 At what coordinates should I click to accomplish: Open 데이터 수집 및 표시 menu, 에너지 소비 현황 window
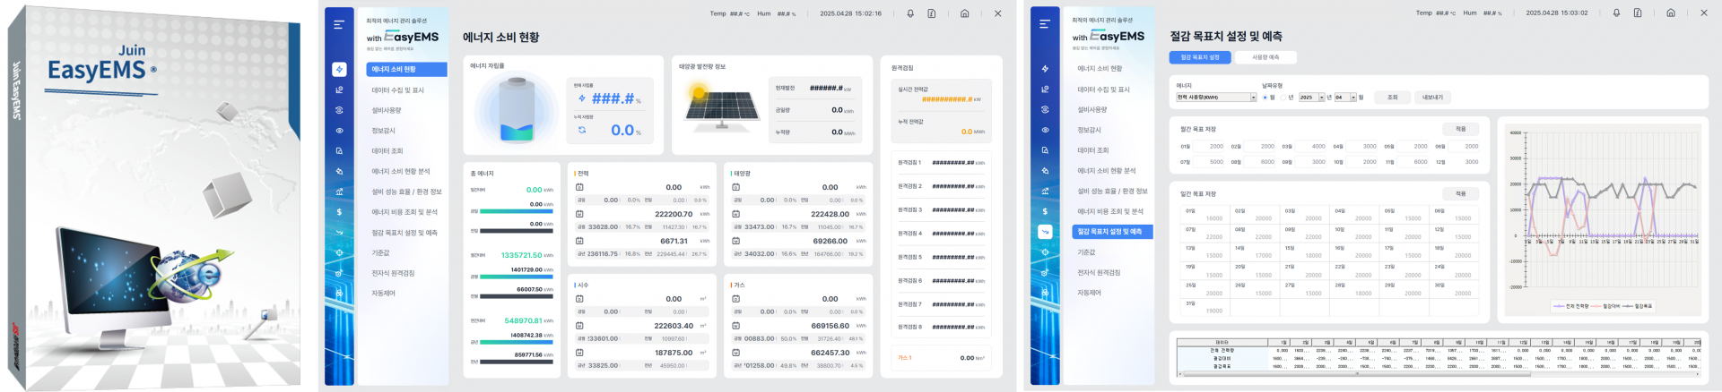[397, 90]
